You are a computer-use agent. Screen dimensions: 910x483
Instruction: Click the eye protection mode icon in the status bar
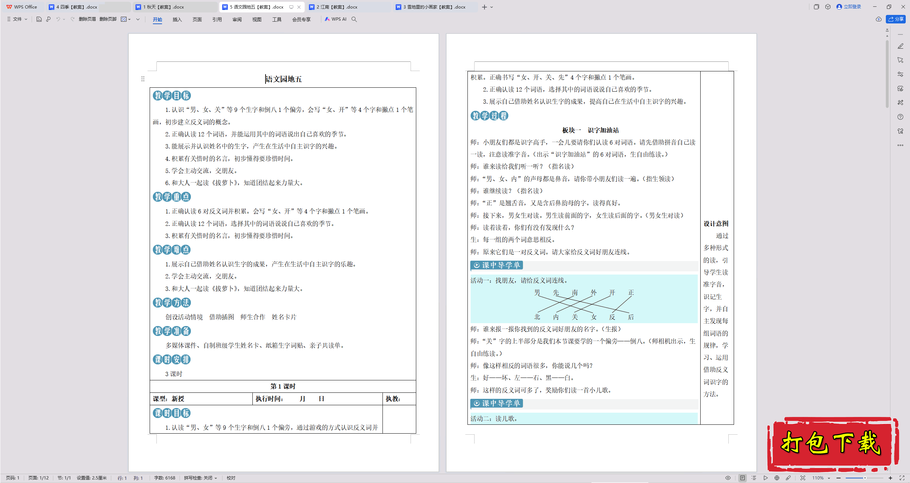(728, 478)
